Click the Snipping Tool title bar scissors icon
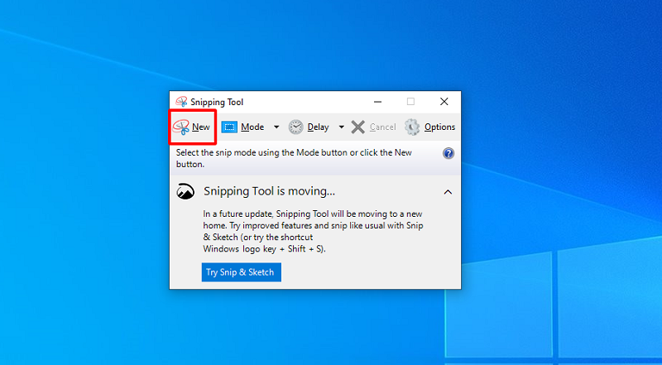Viewport: 662px width, 365px height. coord(181,102)
